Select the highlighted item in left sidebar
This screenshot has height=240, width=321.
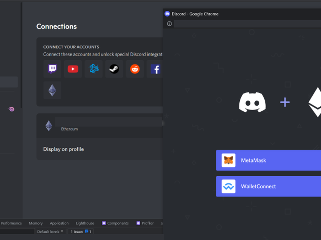(9, 82)
